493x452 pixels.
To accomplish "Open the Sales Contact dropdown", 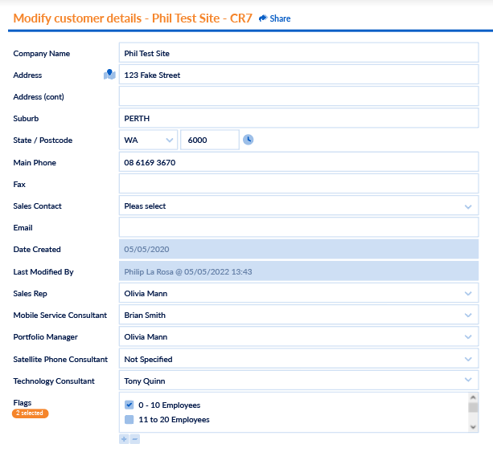I will pyautogui.click(x=298, y=206).
